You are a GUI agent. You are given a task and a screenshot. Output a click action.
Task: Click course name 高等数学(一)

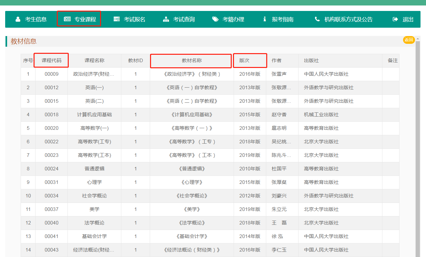point(95,128)
